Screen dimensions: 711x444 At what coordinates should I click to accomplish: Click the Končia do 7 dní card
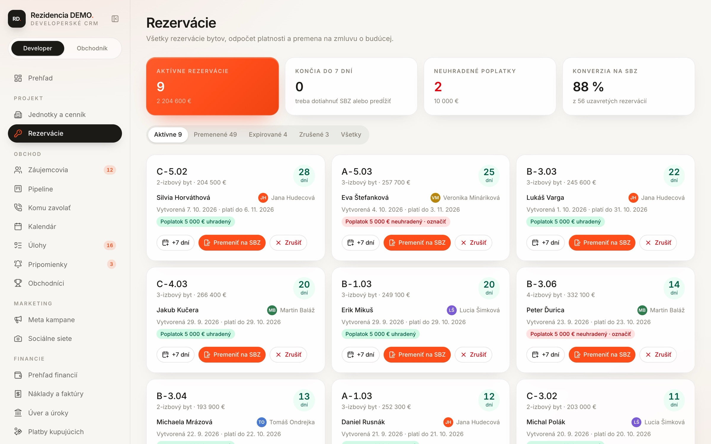(x=351, y=86)
